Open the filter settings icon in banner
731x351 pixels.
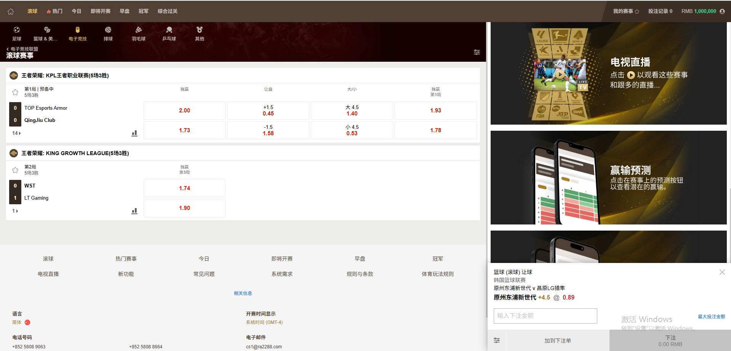coord(477,52)
